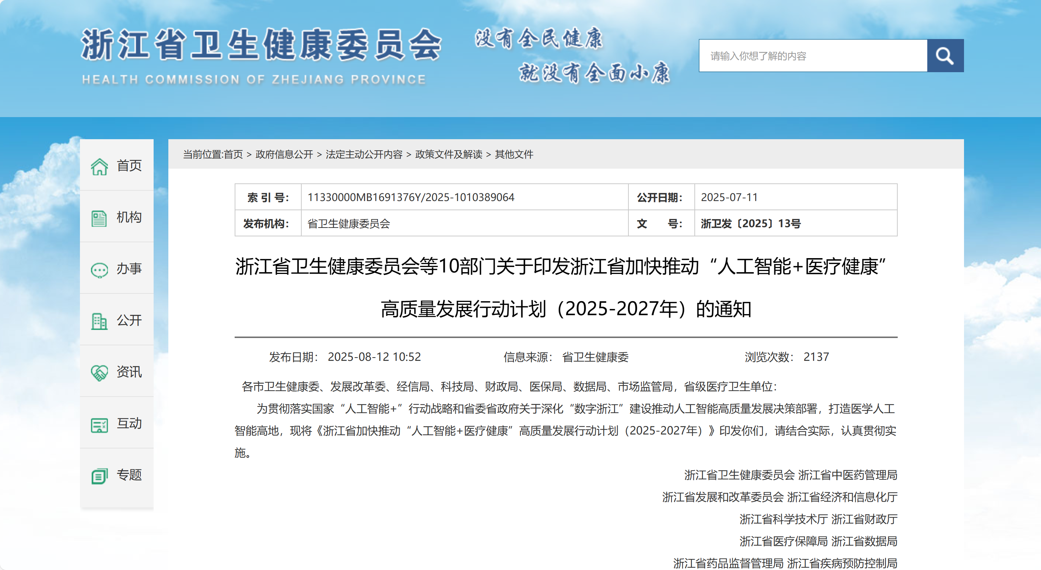Click the chat bubble icon beside 办事
Image resolution: width=1041 pixels, height=570 pixels.
[99, 270]
